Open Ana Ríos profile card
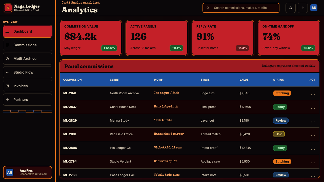The image size is (324, 182). pyautogui.click(x=28, y=172)
